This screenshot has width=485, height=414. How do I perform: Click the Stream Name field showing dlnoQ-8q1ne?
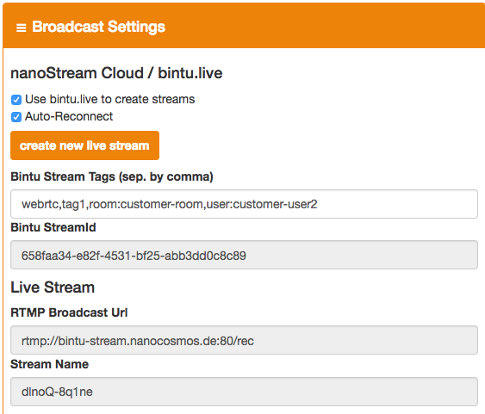coord(244,392)
